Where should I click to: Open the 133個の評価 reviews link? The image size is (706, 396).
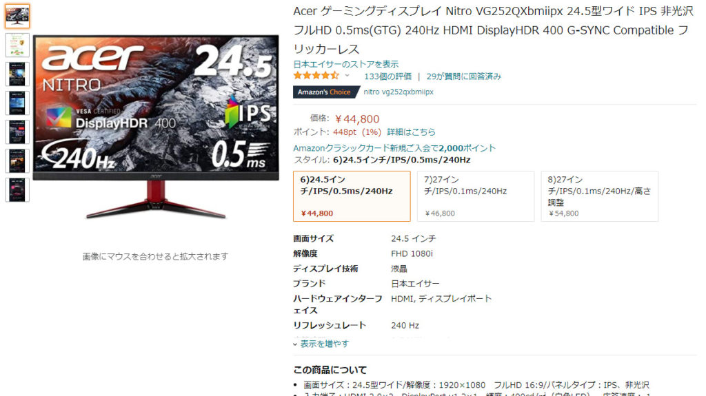[387, 76]
